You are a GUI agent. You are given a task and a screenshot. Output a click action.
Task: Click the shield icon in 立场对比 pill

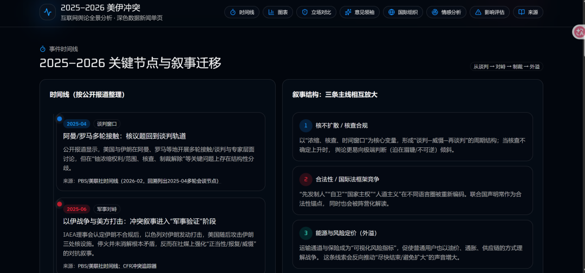(x=305, y=12)
